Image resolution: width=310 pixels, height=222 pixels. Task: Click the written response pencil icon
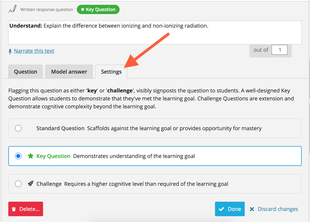(x=12, y=9)
